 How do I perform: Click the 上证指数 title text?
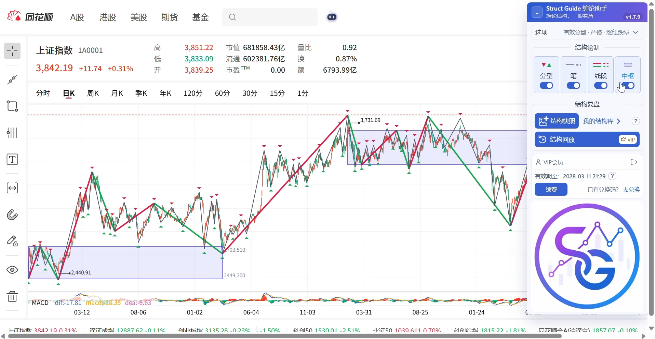click(54, 50)
